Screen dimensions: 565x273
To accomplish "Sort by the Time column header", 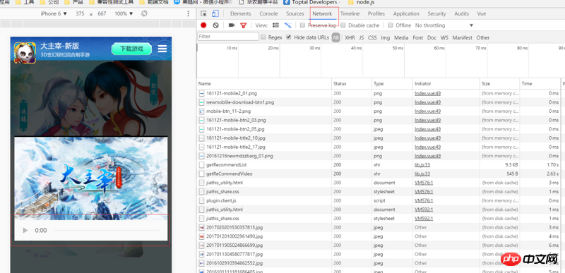I will pos(540,83).
